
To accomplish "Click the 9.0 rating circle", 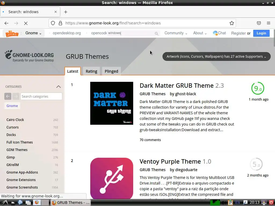I will (x=258, y=88).
